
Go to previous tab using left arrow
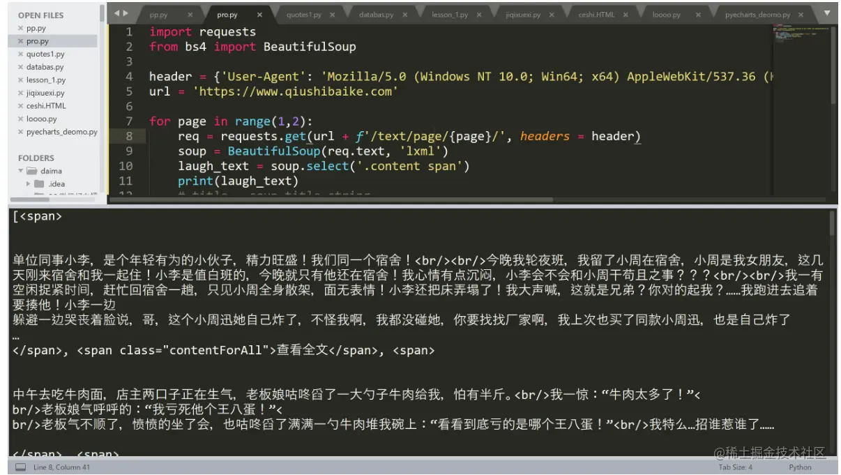(117, 13)
